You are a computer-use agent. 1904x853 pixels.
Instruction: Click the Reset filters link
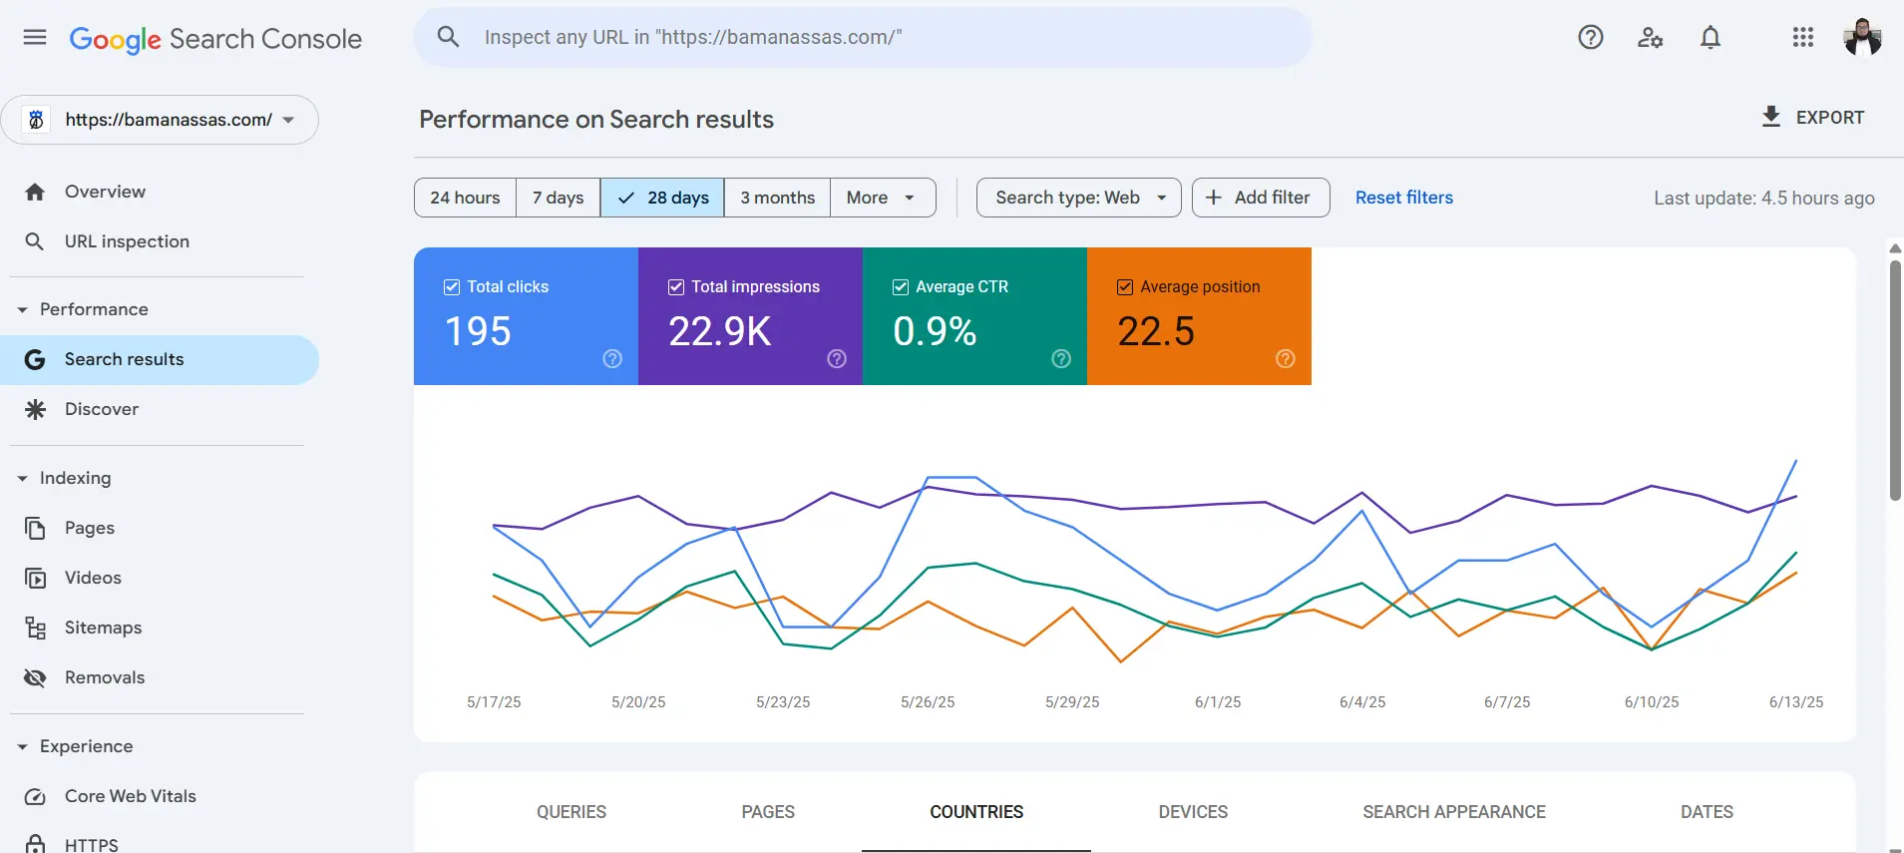[x=1403, y=198]
